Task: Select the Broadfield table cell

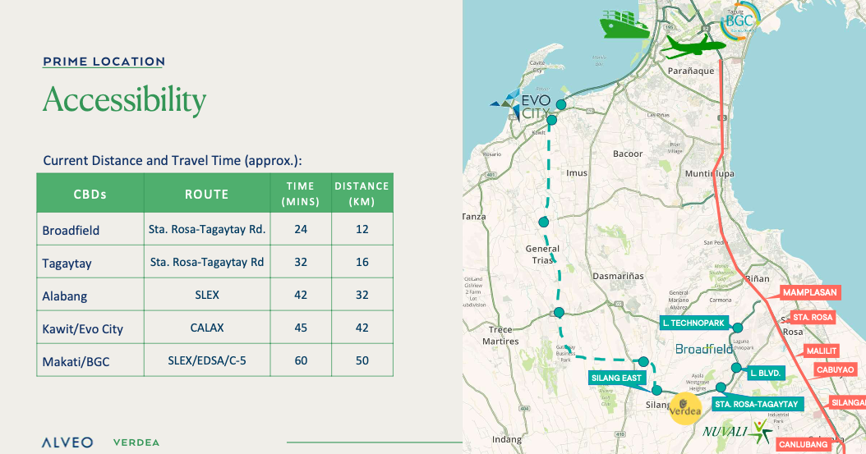Action: point(90,230)
